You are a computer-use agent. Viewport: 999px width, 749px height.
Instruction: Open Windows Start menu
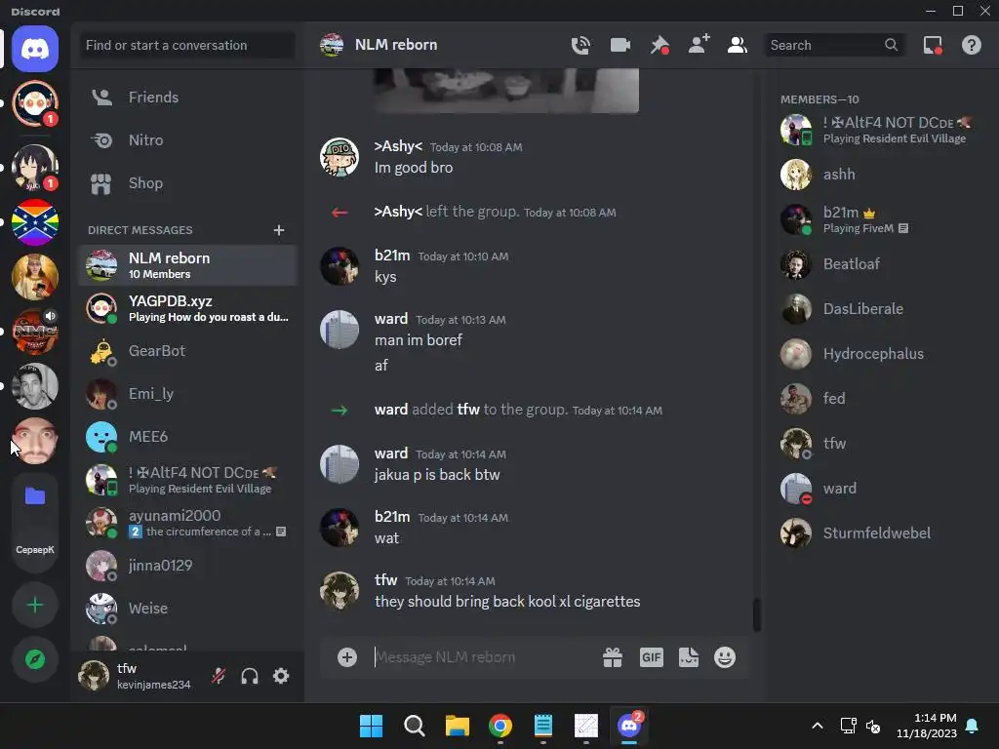click(x=371, y=726)
